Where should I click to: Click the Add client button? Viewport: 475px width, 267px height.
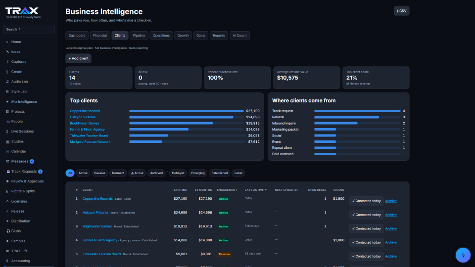79,58
